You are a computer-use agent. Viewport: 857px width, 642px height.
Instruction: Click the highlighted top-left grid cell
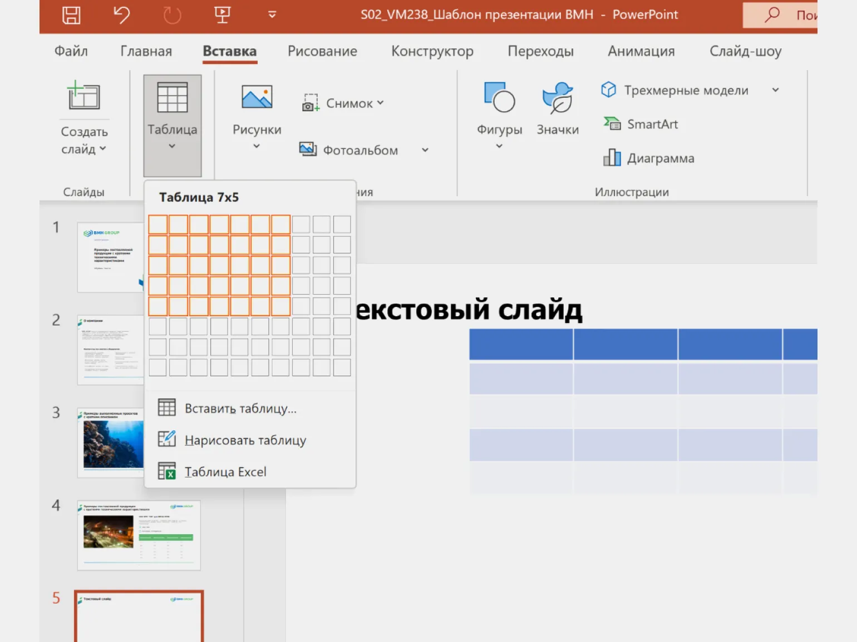click(x=158, y=225)
